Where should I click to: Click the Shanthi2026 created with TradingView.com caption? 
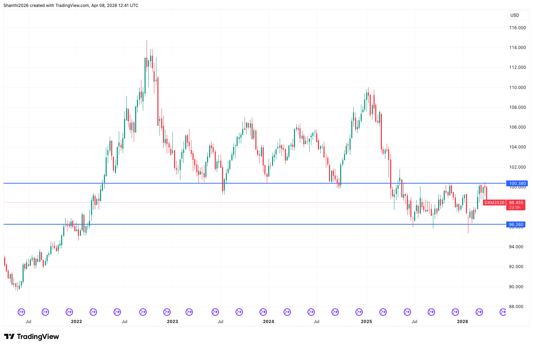(71, 6)
